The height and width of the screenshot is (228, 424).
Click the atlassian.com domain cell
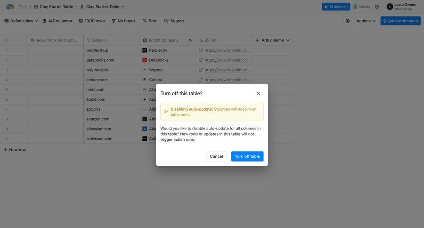112,129
